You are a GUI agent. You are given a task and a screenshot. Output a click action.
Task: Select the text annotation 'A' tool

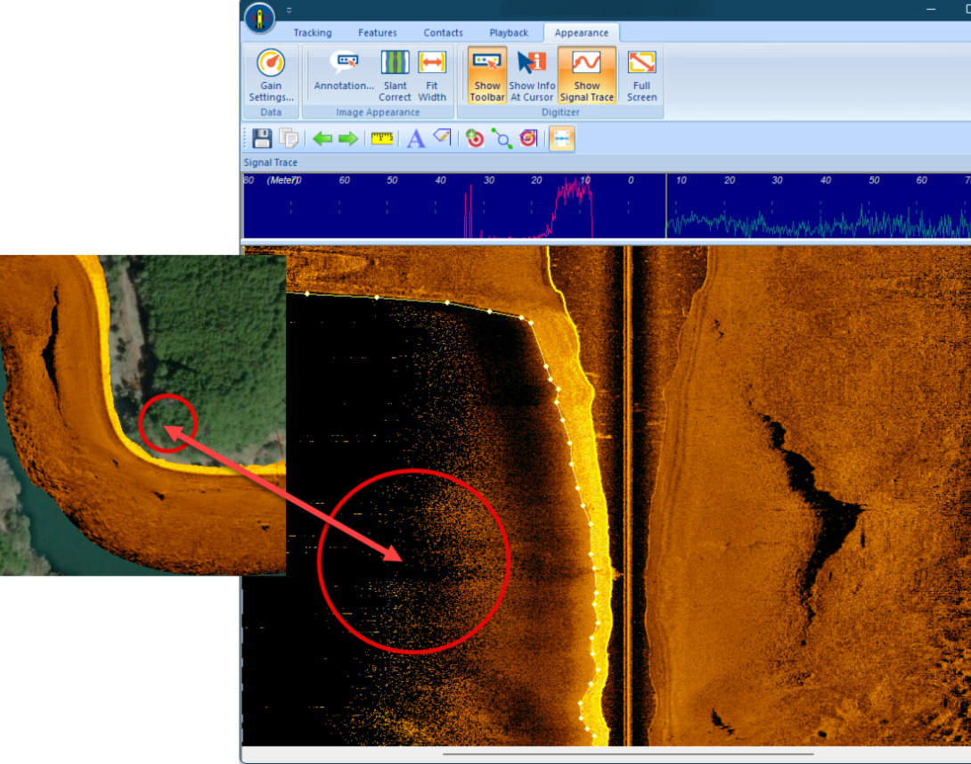[x=415, y=138]
